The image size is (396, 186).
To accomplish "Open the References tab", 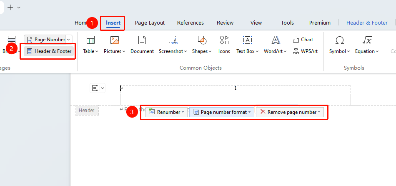I will coord(190,23).
